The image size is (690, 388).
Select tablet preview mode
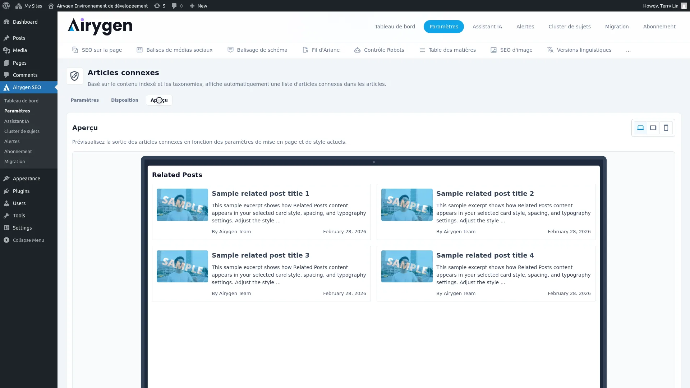click(653, 128)
